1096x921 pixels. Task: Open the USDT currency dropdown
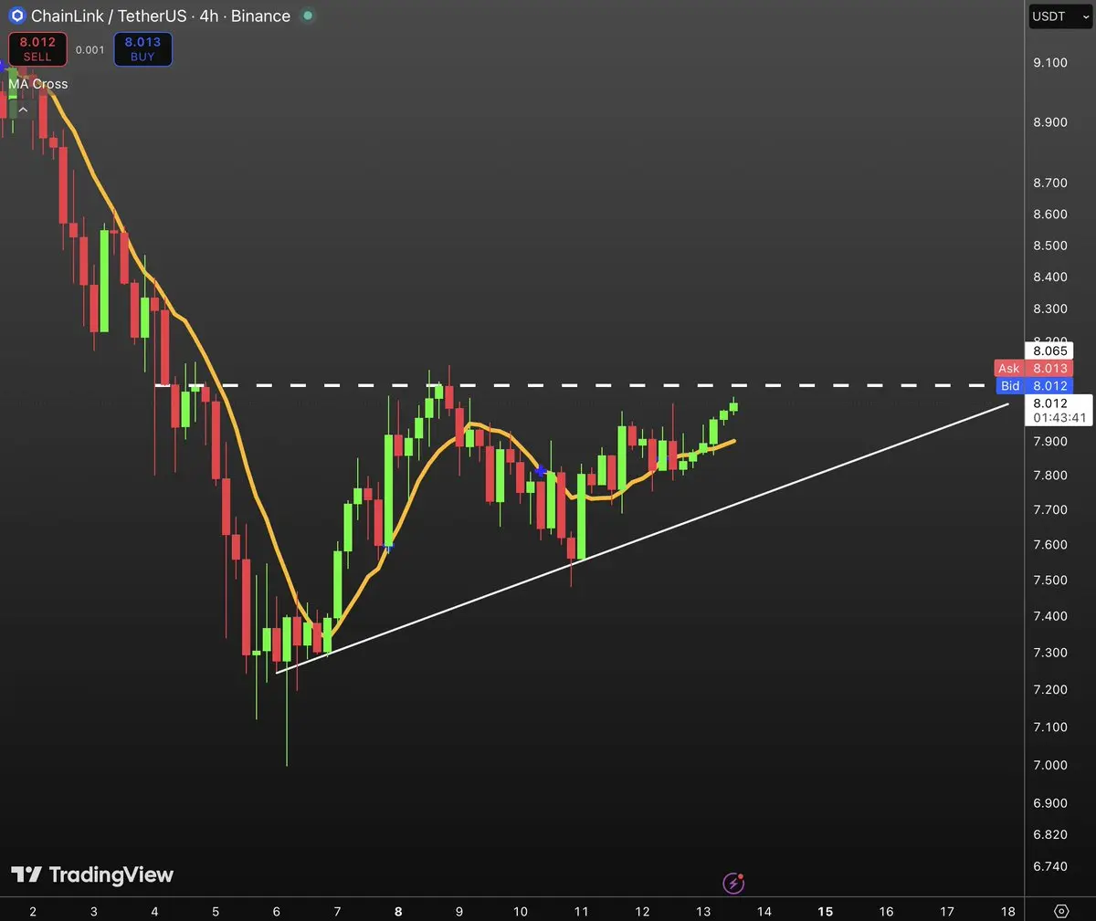coord(1059,16)
